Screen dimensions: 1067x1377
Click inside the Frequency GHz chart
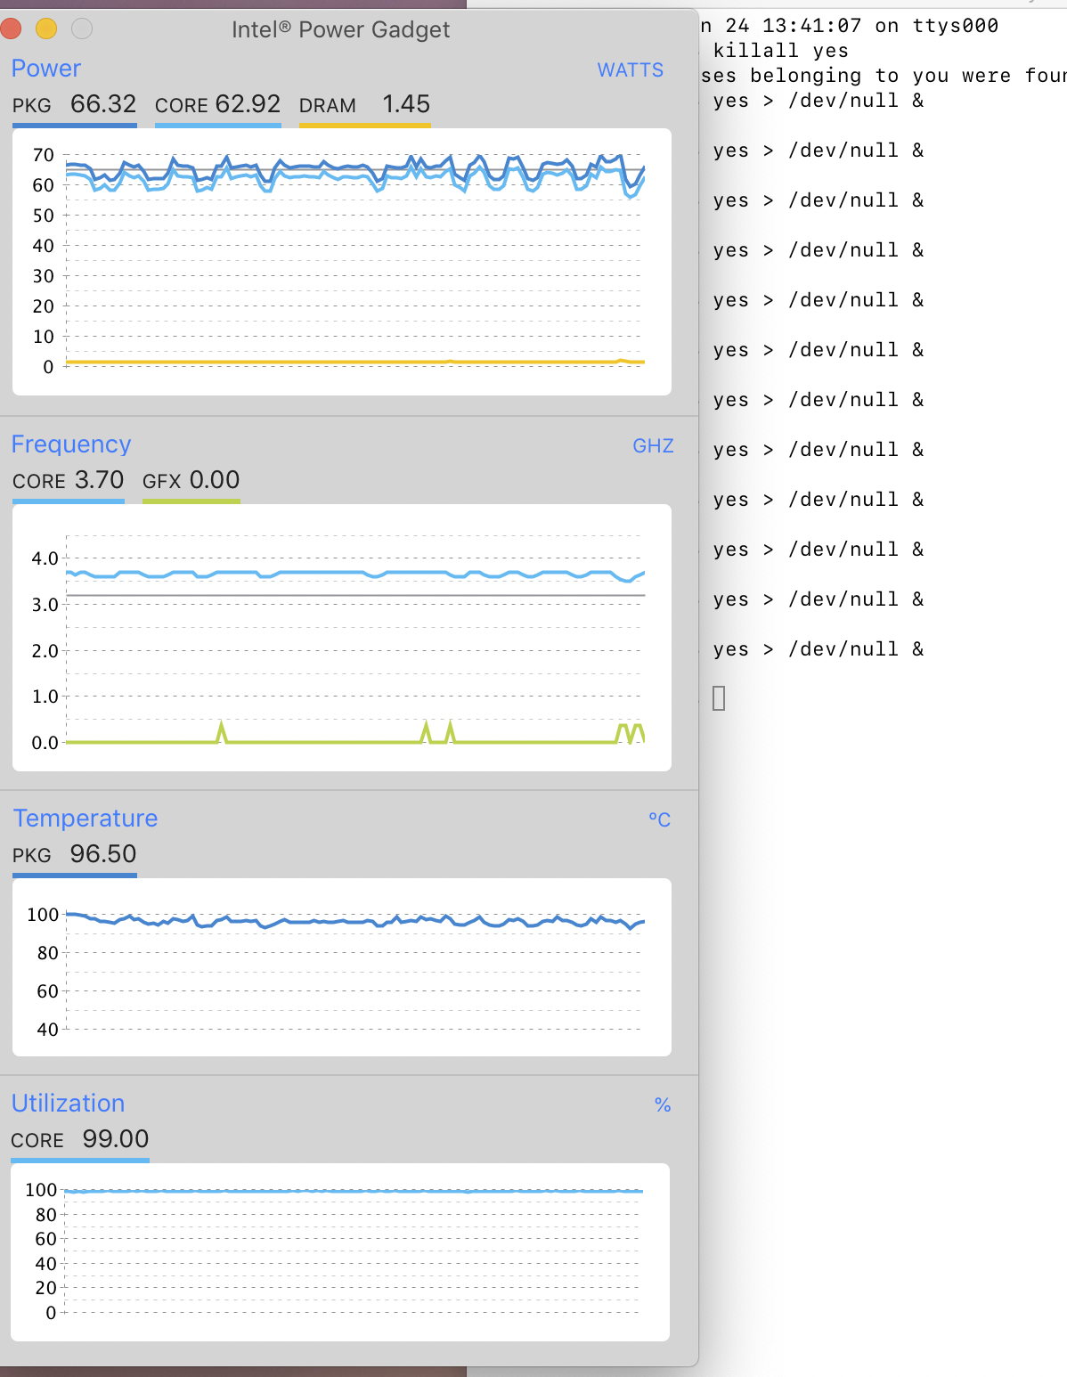pyautogui.click(x=342, y=638)
